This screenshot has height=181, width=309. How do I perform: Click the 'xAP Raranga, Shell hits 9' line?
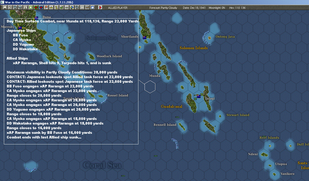click(x=62, y=63)
